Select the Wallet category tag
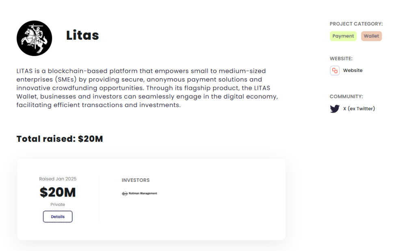Image resolution: width=416 pixels, height=251 pixels. (371, 36)
